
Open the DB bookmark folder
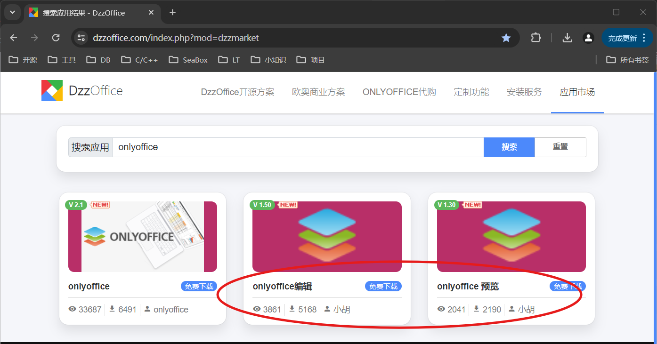[98, 60]
